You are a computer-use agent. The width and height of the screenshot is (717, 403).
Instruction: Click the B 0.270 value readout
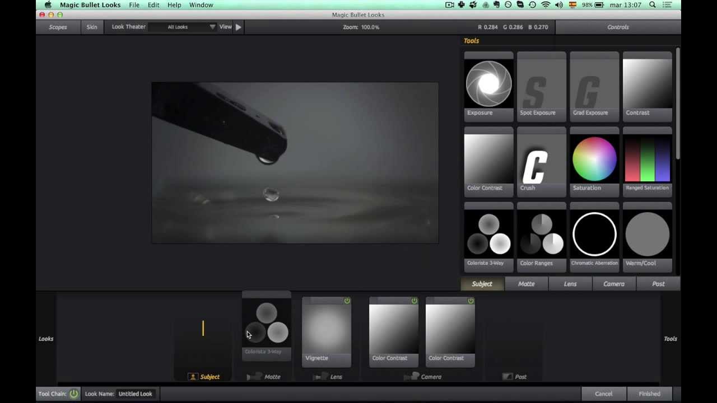[x=538, y=27]
